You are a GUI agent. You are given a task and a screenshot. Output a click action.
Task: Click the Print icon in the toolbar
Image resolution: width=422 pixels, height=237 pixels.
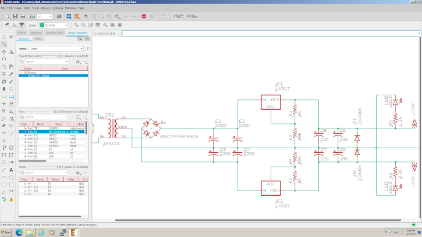(23, 16)
